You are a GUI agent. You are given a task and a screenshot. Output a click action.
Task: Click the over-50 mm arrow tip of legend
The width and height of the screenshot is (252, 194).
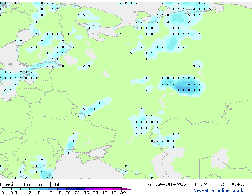tap(126, 189)
